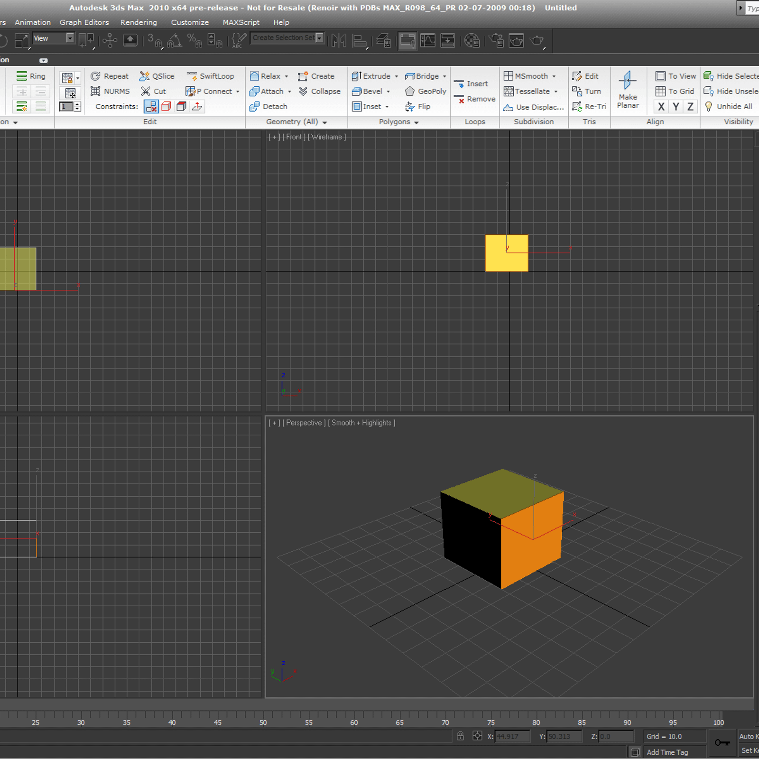Click the Edit Named Selection Sets icon

(239, 40)
